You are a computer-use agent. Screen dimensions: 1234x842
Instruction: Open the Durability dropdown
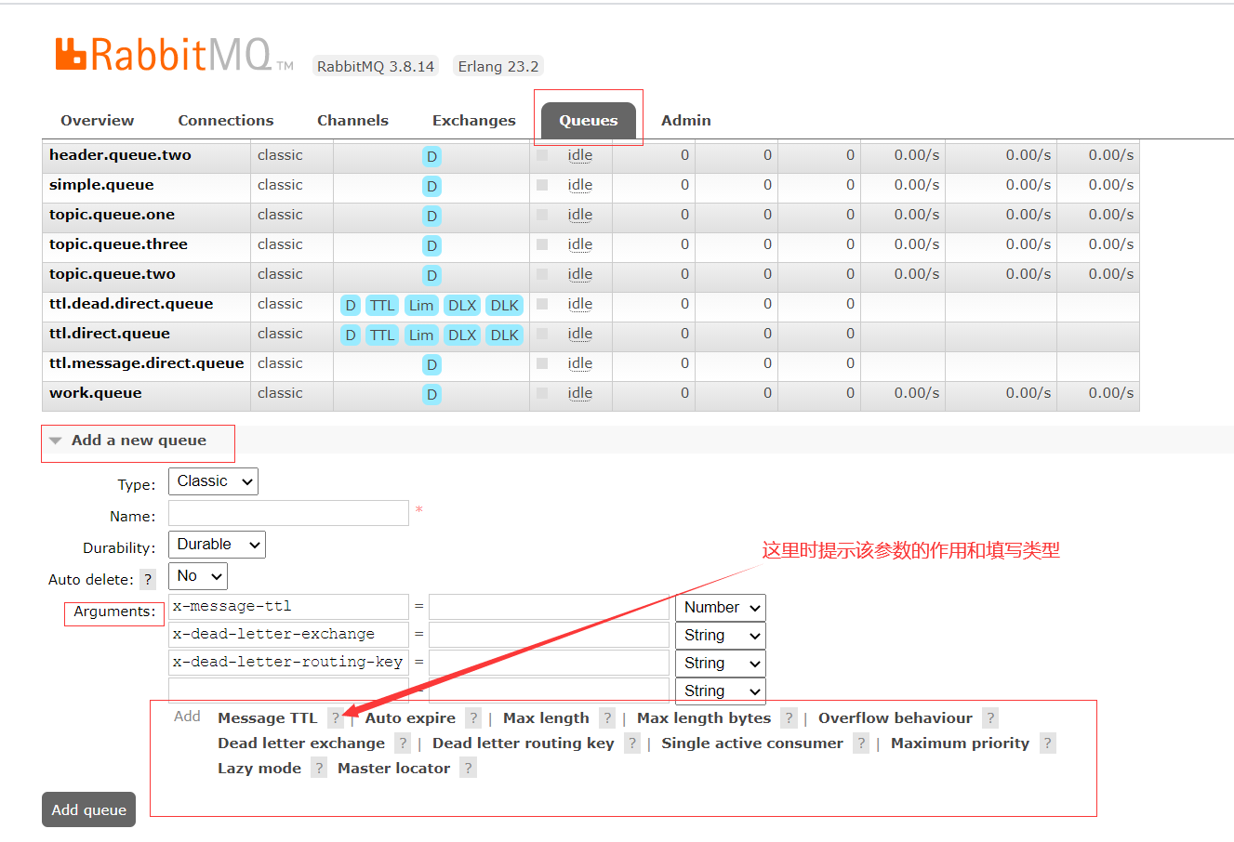click(217, 545)
